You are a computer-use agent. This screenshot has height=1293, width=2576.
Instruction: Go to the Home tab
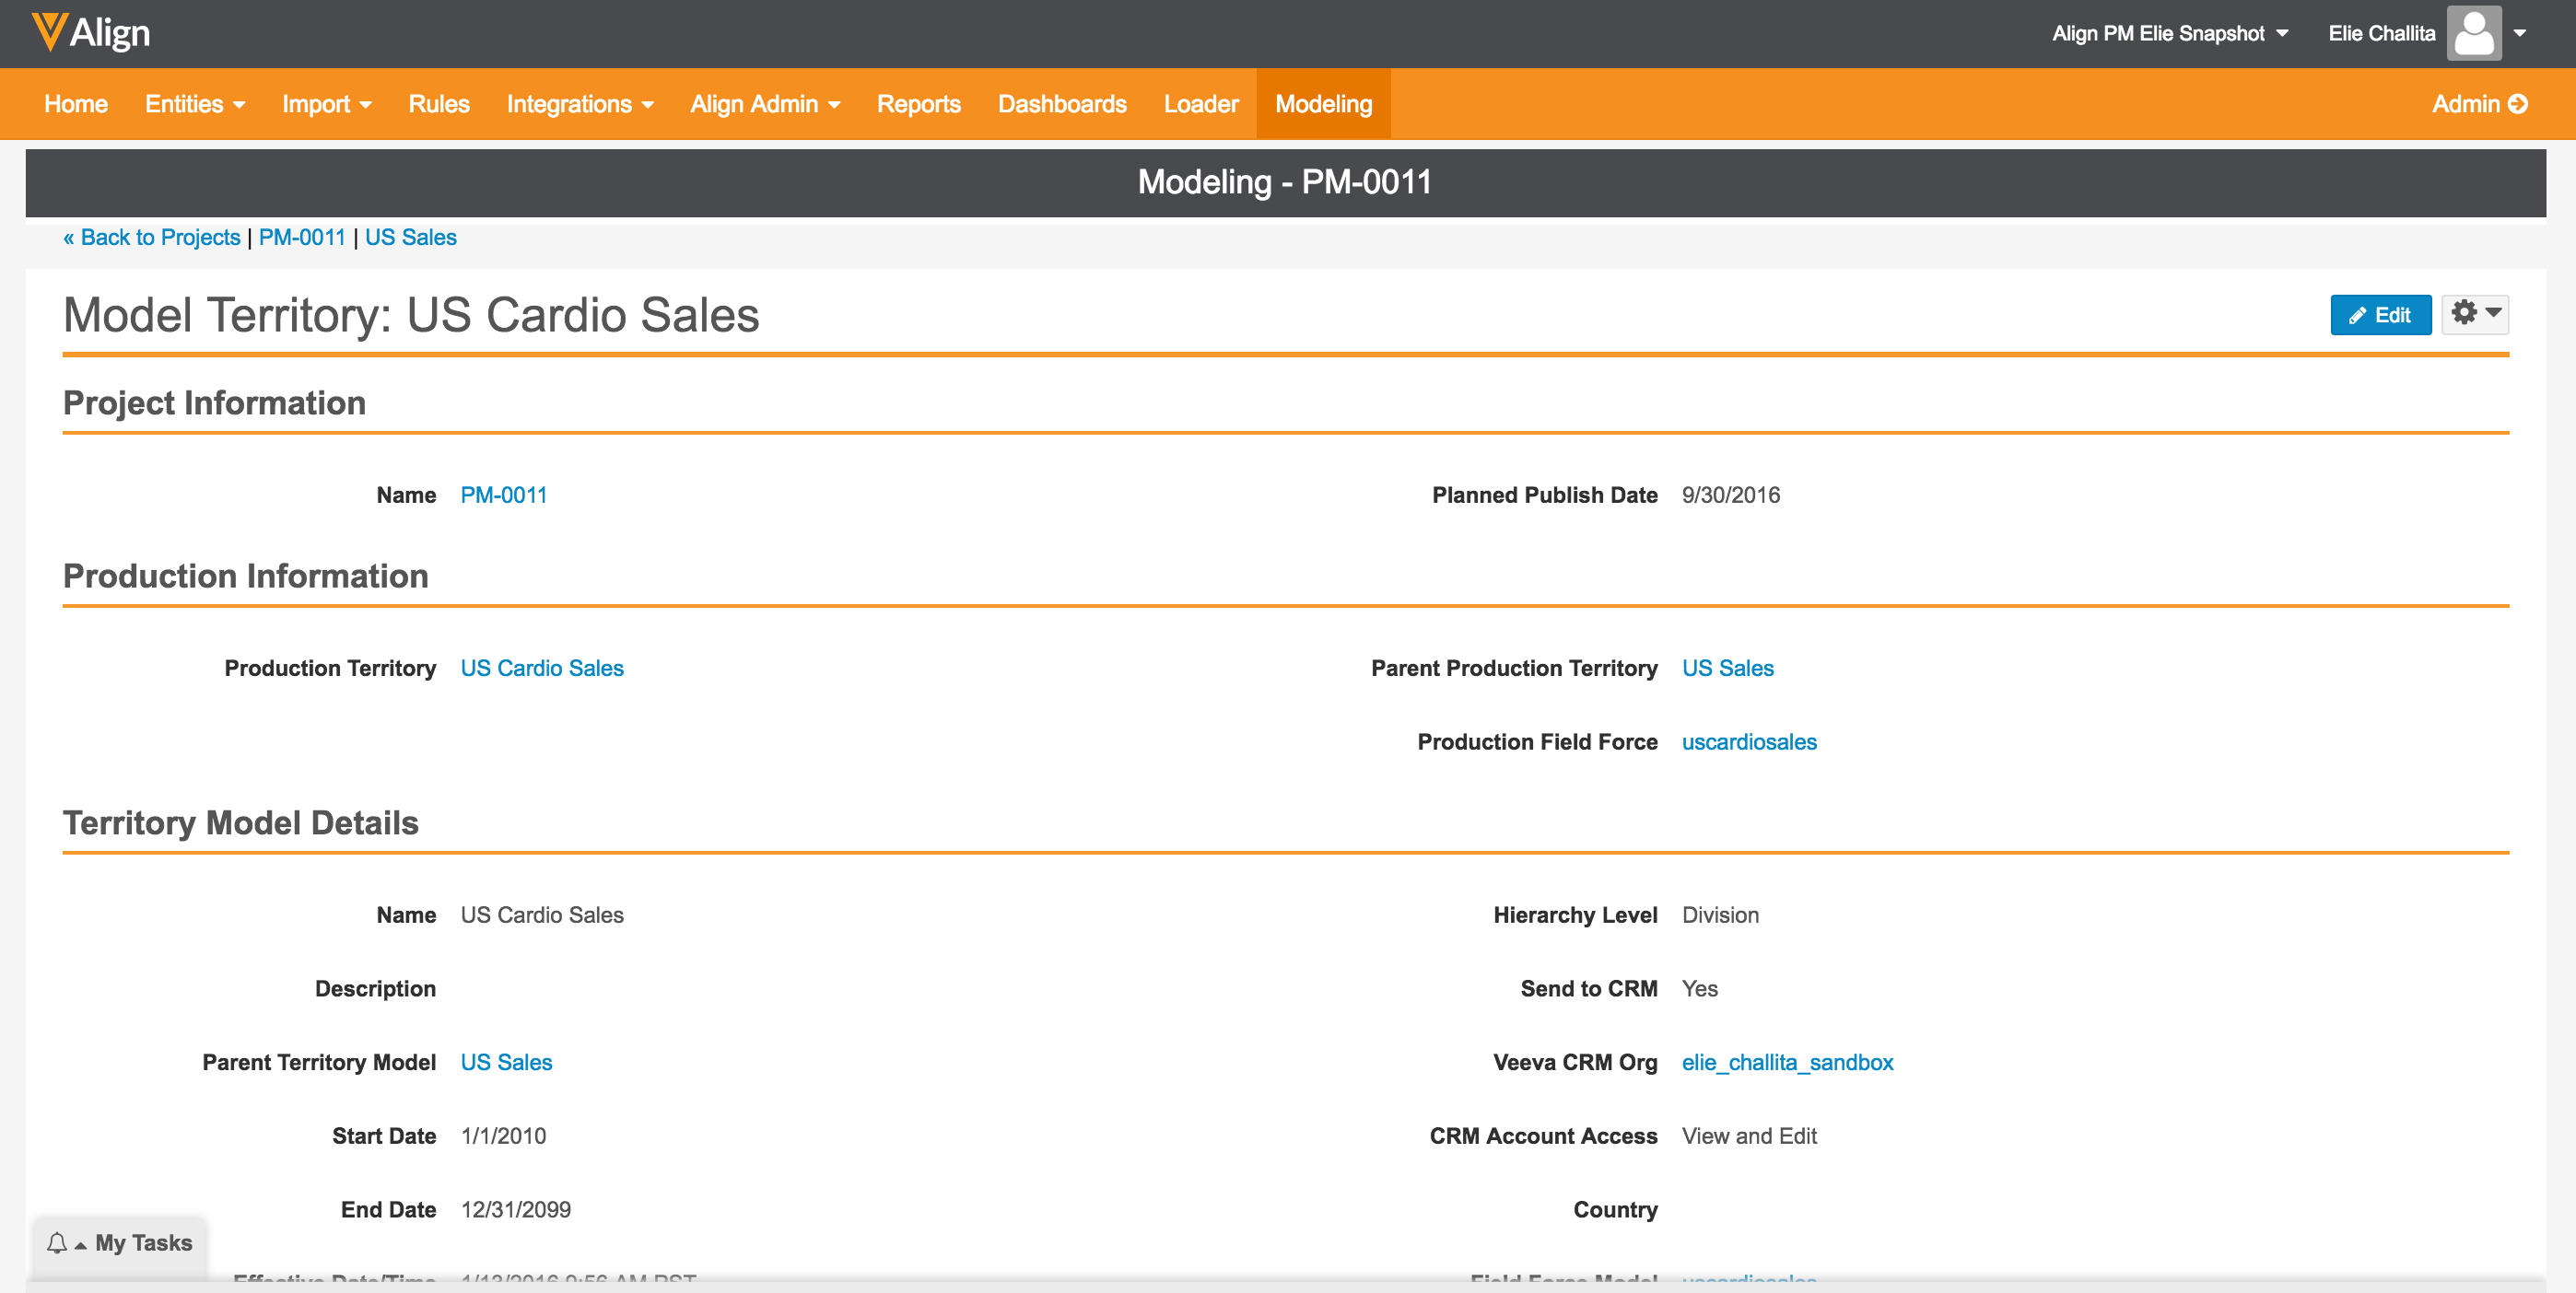click(x=76, y=104)
